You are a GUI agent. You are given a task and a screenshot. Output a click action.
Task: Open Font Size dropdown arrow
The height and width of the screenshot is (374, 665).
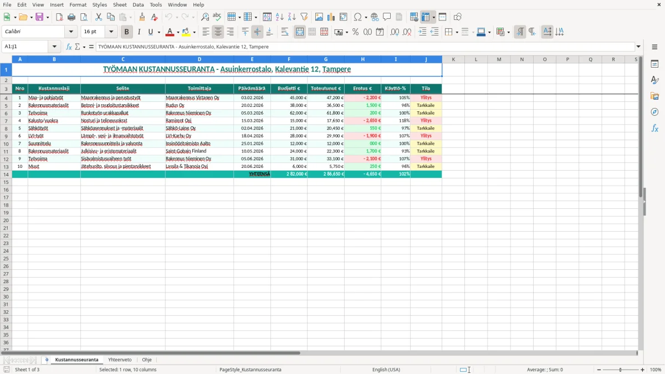pyautogui.click(x=111, y=32)
